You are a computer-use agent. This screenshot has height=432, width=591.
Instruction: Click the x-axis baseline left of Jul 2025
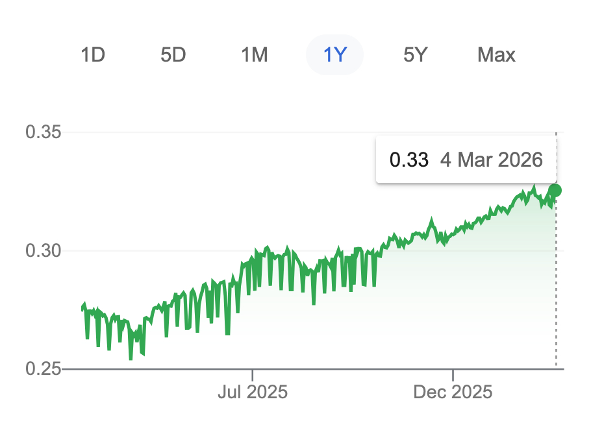[162, 369]
